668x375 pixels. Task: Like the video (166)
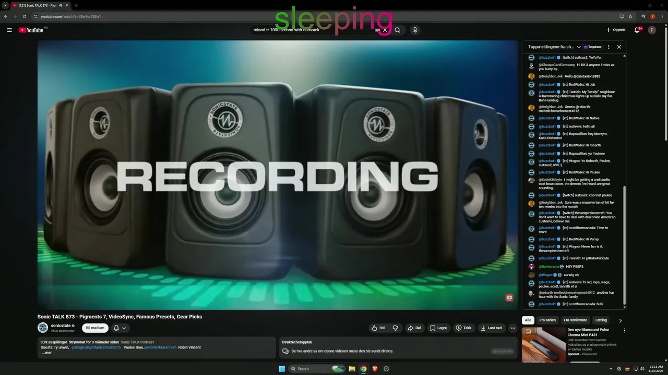tap(378, 328)
